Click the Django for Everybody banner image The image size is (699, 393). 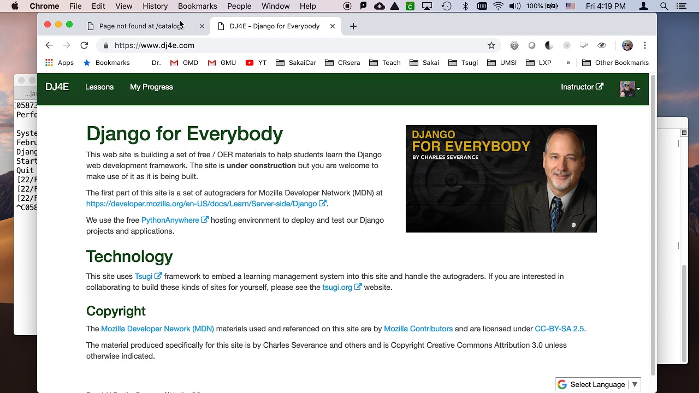[x=501, y=178]
